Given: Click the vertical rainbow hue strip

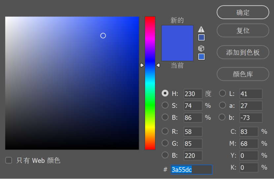Looking at the screenshot, I should pos(150,83).
